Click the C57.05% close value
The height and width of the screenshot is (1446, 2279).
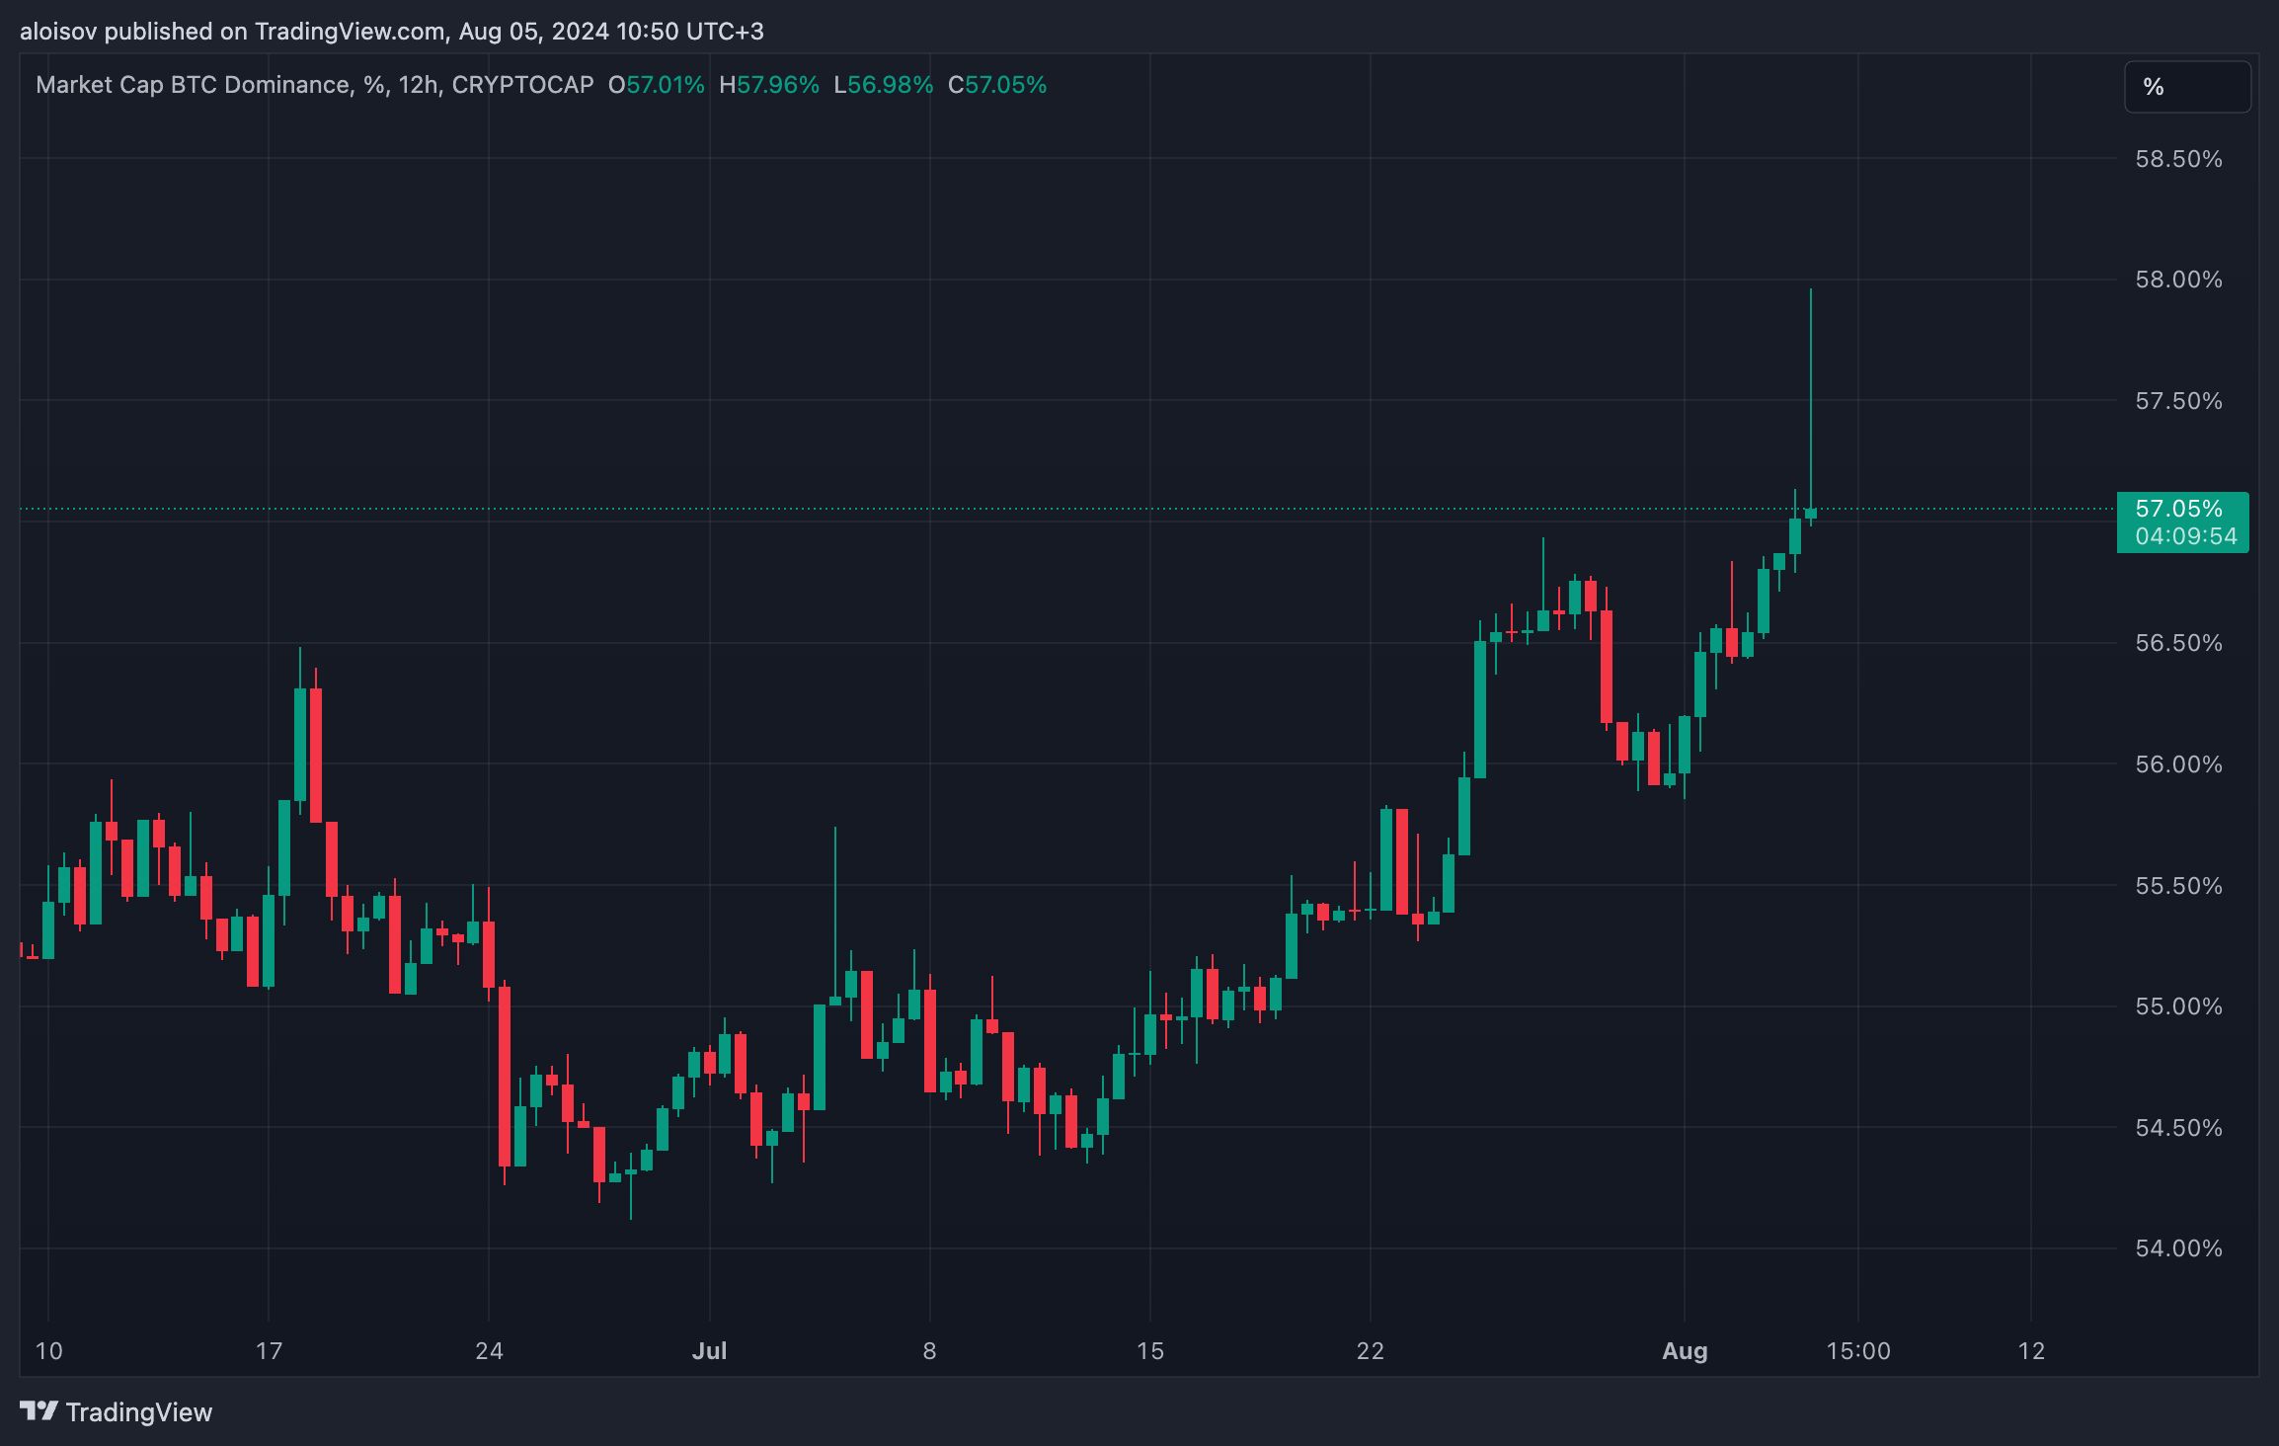[x=997, y=85]
